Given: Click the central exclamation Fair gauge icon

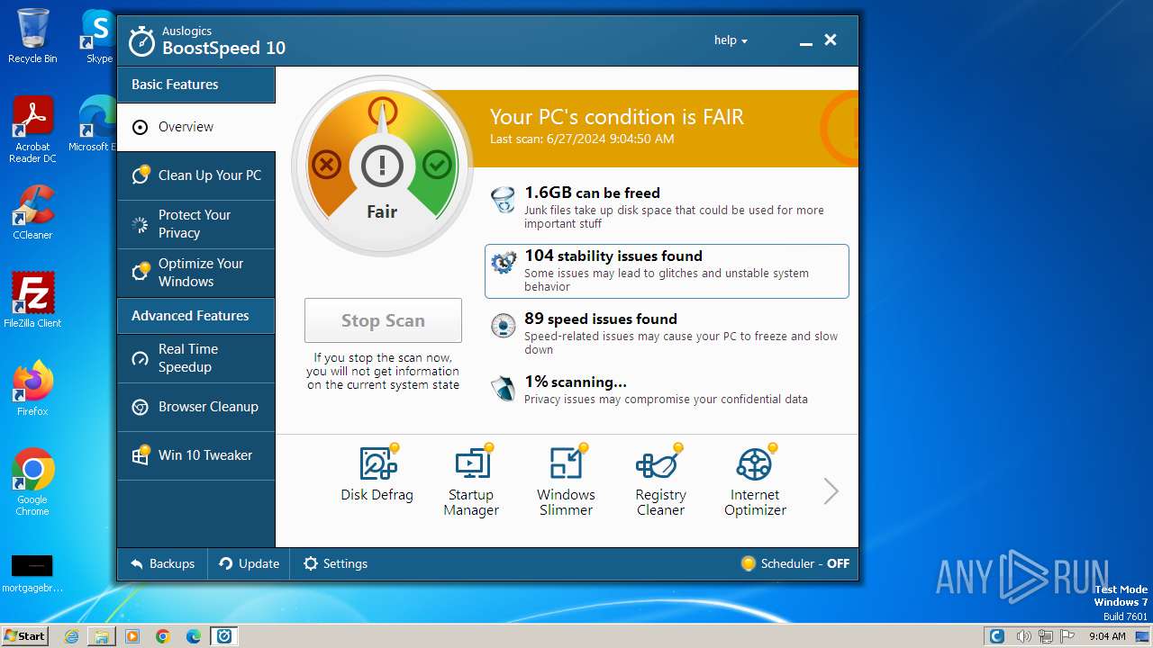Looking at the screenshot, I should (382, 166).
